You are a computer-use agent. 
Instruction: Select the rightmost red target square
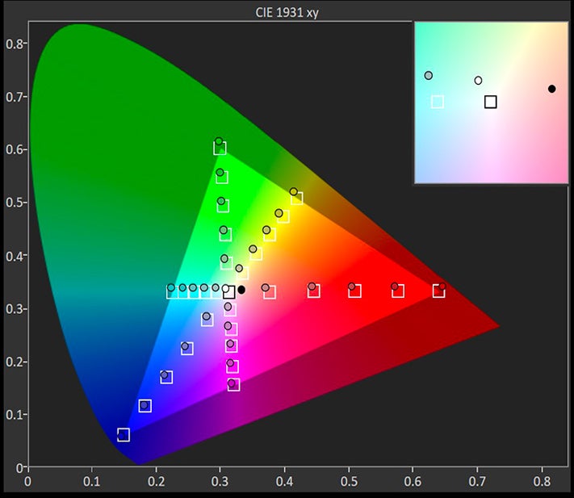pos(438,291)
